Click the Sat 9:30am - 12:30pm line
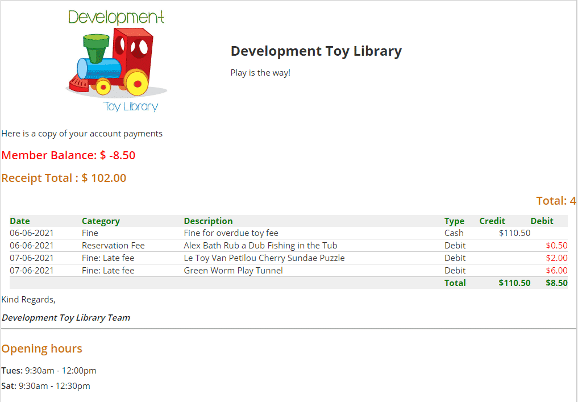 (45, 386)
